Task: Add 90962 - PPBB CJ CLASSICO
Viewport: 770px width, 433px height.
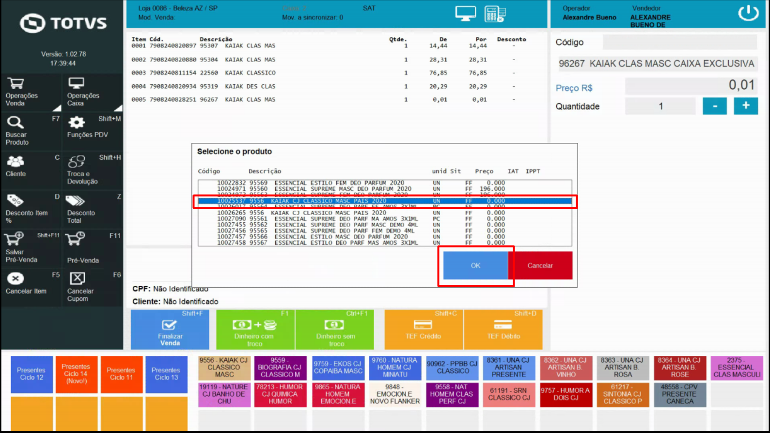Action: point(452,368)
